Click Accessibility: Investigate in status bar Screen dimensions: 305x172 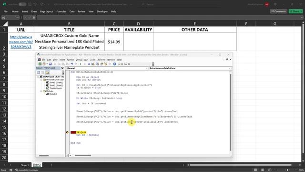[27, 170]
